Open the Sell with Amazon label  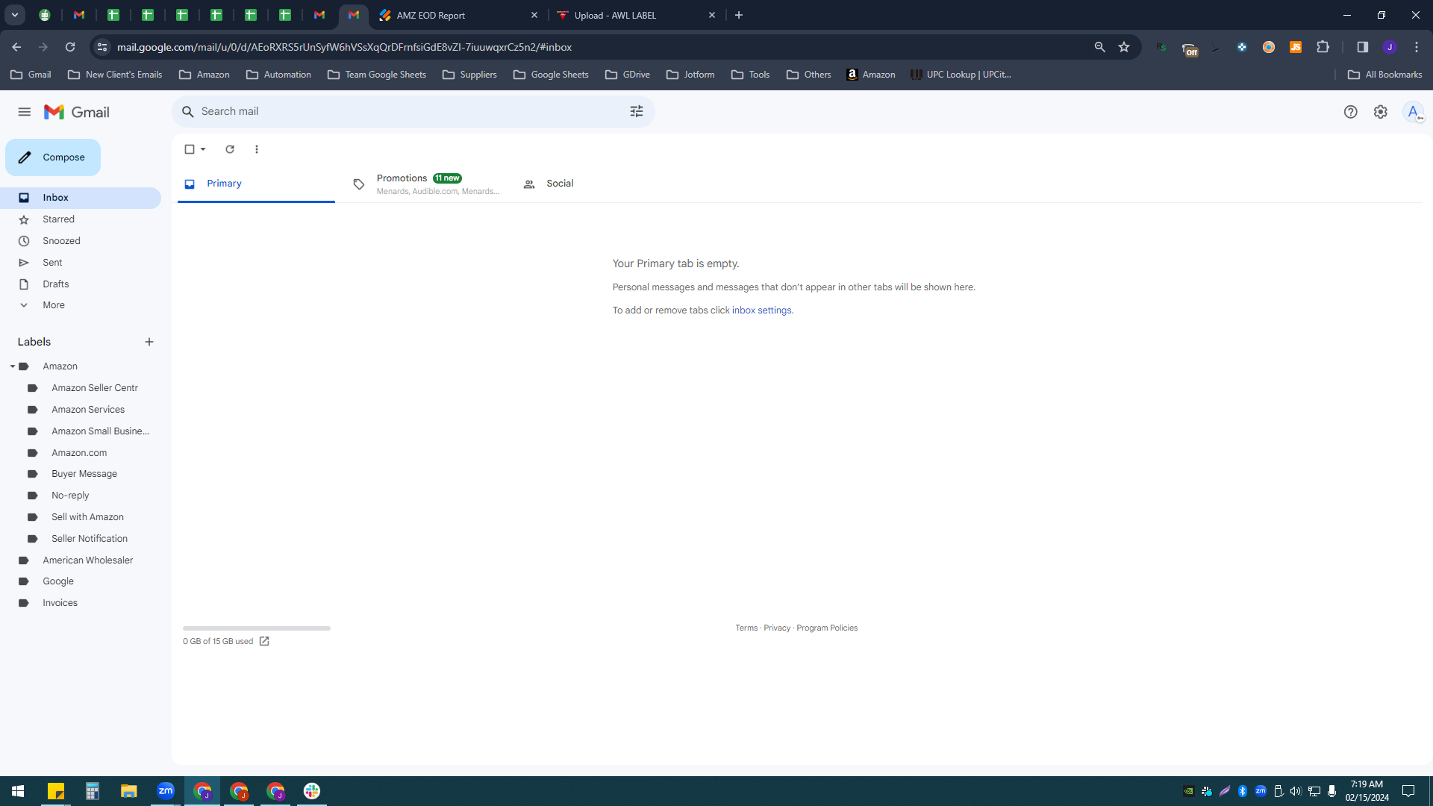(x=87, y=517)
